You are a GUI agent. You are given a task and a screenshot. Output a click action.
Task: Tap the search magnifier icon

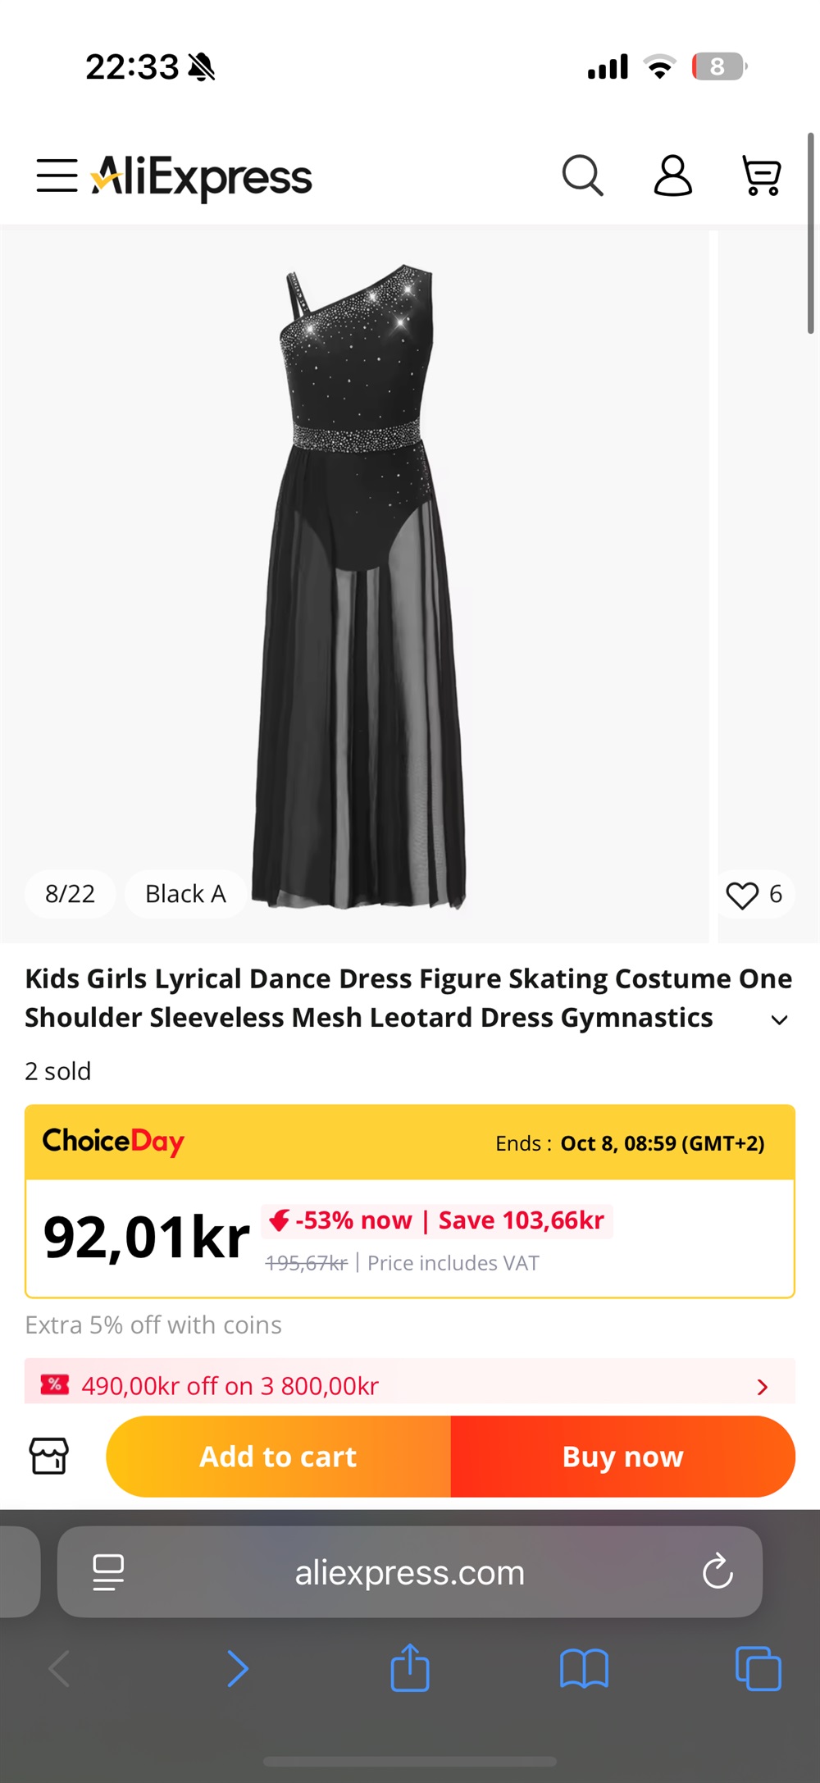(582, 176)
